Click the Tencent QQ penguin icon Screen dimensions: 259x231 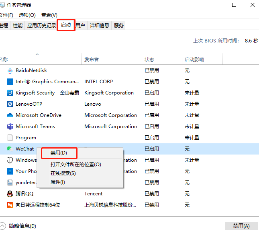10,194
